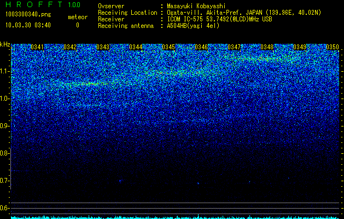
Task: Click the meteor label
Action: click(78, 17)
